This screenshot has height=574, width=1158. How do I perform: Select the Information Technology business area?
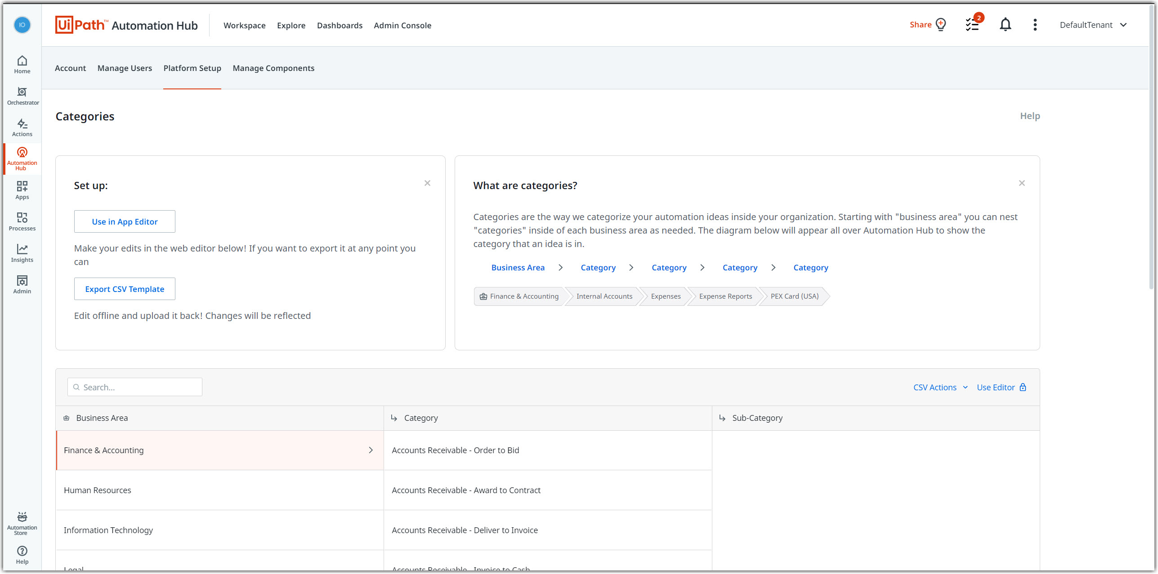coord(219,530)
